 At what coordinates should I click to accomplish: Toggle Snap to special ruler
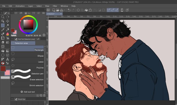pyautogui.click(x=113, y=10)
